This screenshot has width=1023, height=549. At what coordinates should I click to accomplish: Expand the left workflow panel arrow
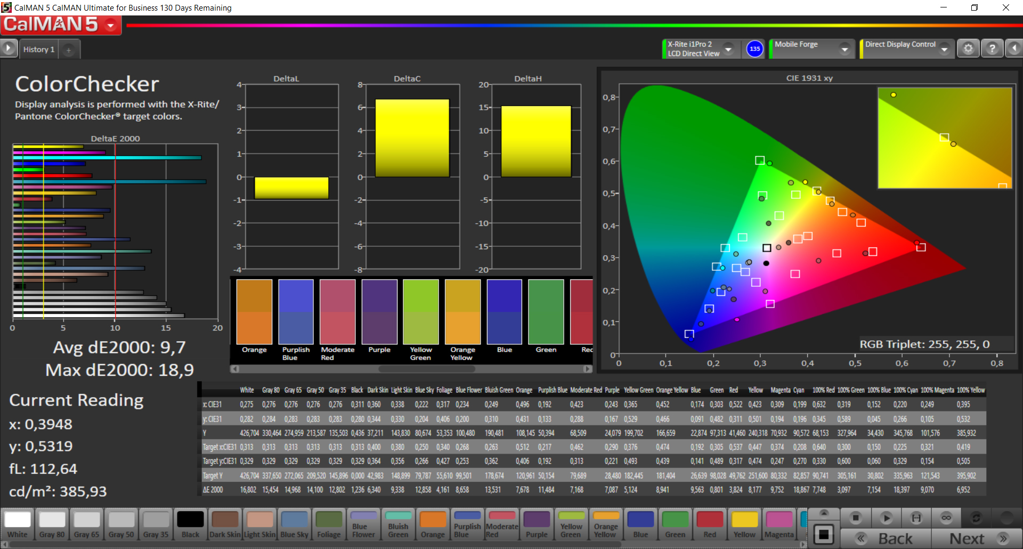[x=9, y=49]
